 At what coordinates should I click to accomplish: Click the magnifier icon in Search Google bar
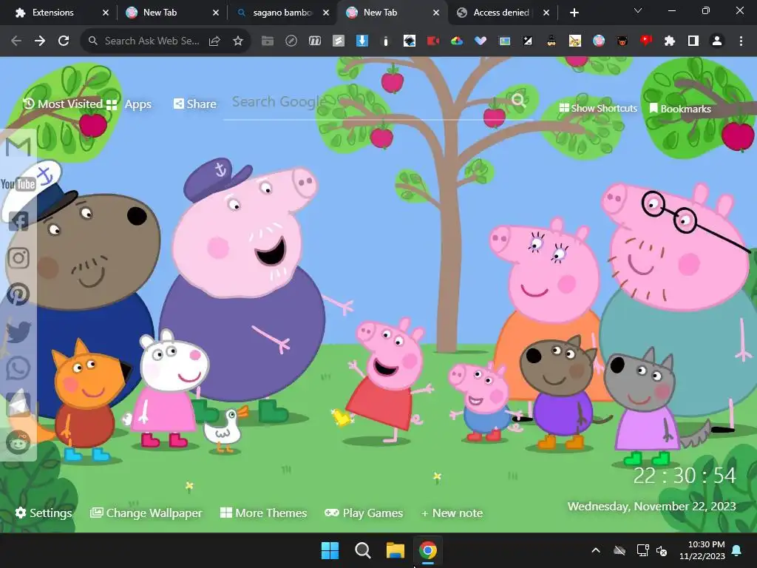point(518,100)
